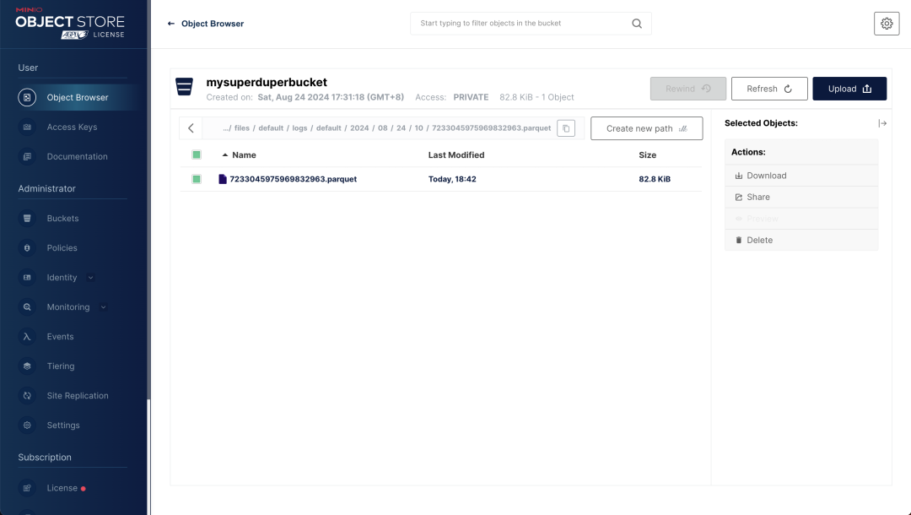The image size is (911, 515).
Task: Uncheck the 7233045975969832963.parquet row checkbox
Action: 197,179
